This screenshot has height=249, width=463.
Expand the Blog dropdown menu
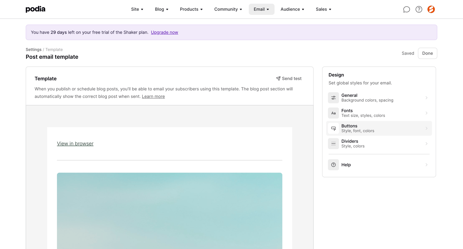[x=162, y=9]
